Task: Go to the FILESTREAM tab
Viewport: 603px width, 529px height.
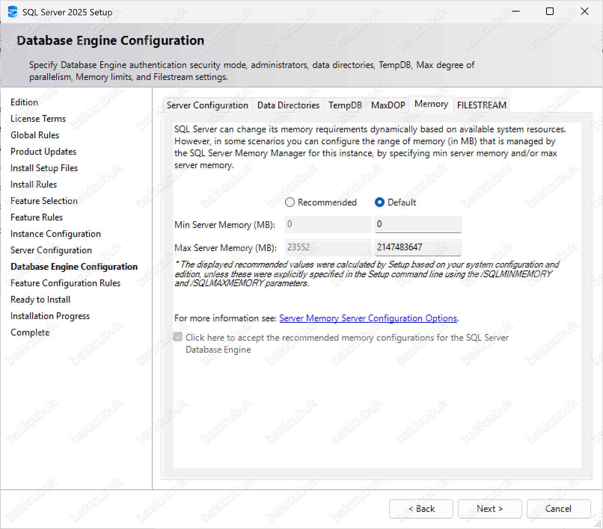Action: pyautogui.click(x=481, y=105)
